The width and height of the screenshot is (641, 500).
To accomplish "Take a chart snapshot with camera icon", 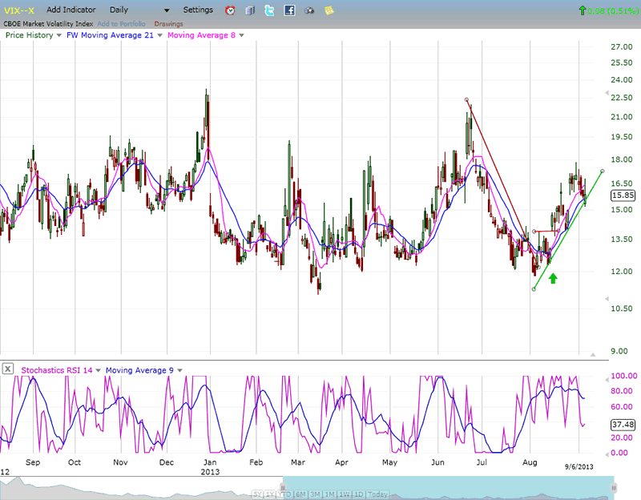I will tap(309, 10).
